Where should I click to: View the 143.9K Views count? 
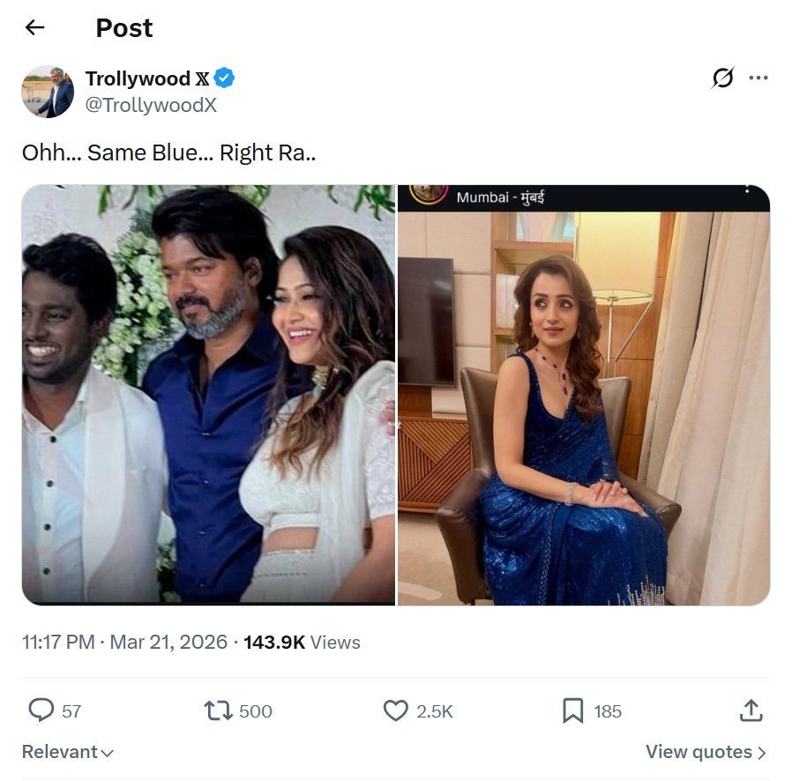point(302,643)
